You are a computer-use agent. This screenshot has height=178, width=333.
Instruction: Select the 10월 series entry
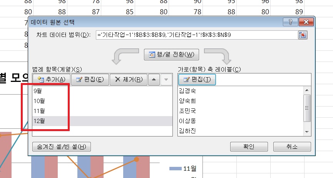pos(39,101)
